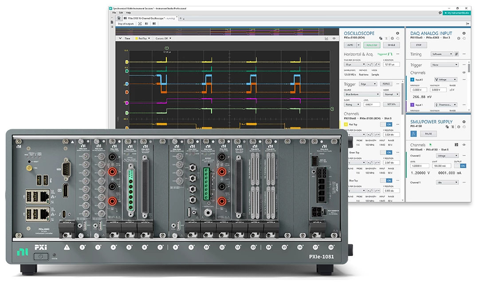Collapse the Time graph header chevron
This screenshot has height=286, width=479.
tap(120, 39)
